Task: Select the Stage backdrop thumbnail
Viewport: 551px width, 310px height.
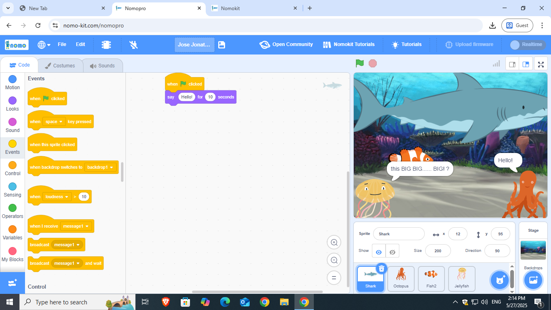Action: click(533, 250)
